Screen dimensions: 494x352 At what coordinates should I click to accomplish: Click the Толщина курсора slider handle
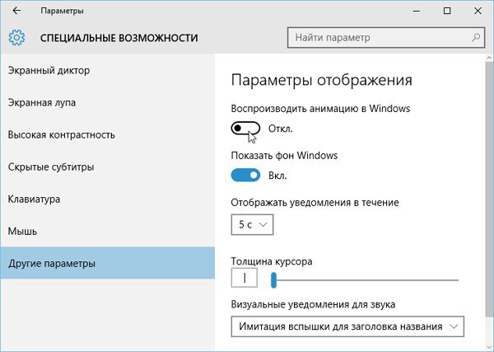[x=273, y=279]
